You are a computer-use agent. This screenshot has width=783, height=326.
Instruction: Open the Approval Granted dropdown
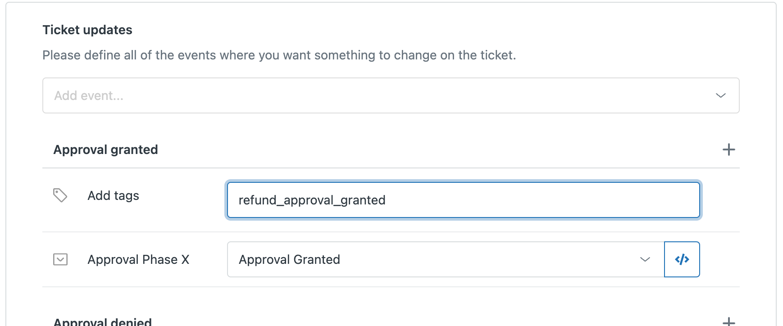point(645,259)
